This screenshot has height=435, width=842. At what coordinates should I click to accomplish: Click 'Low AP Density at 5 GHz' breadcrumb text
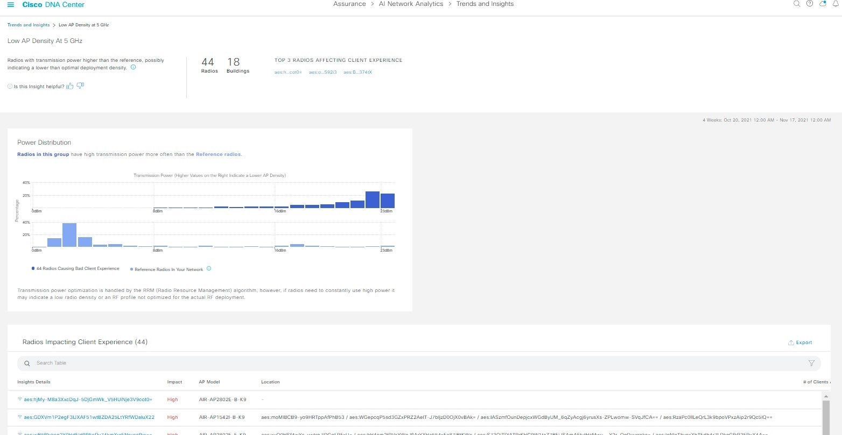(83, 25)
